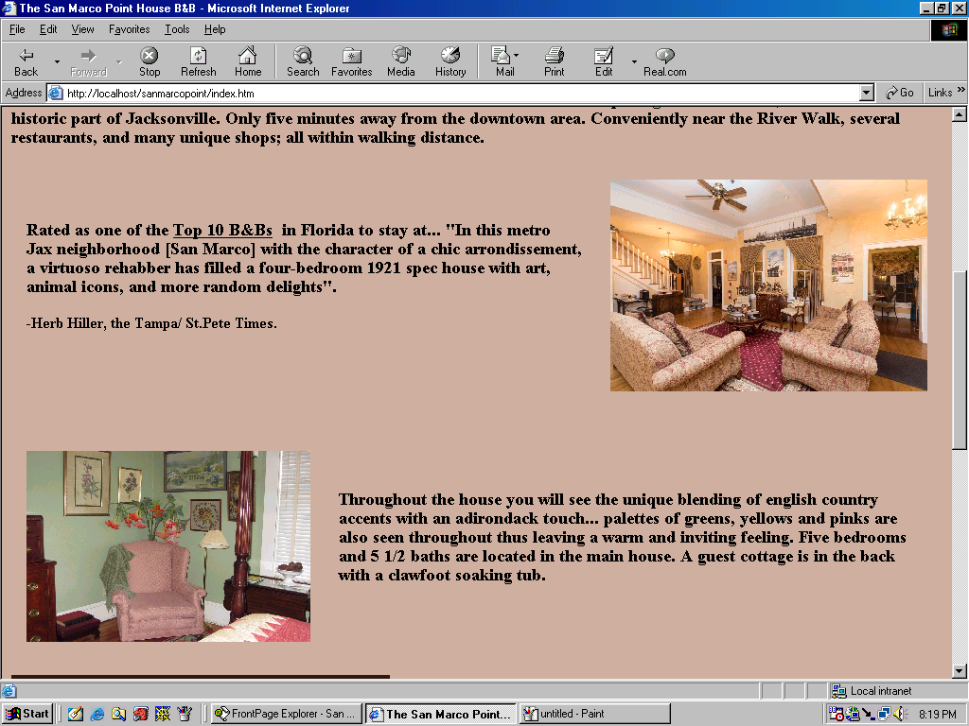Open the File menu
969x726 pixels.
pyautogui.click(x=17, y=29)
